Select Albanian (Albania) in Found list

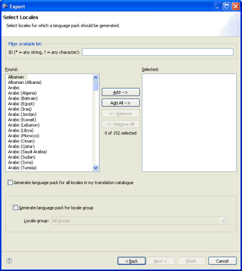pyautogui.click(x=25, y=82)
